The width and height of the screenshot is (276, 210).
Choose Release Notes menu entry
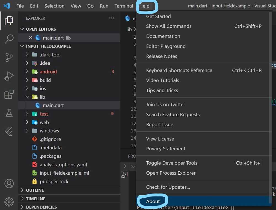[204, 56]
